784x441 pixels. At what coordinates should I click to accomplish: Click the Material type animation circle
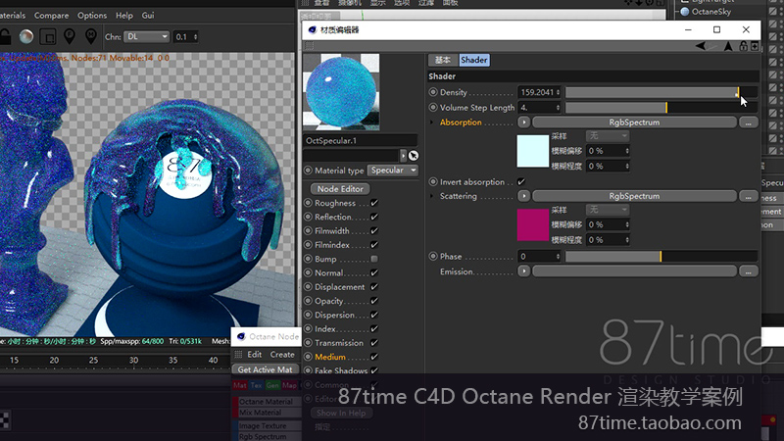click(308, 170)
